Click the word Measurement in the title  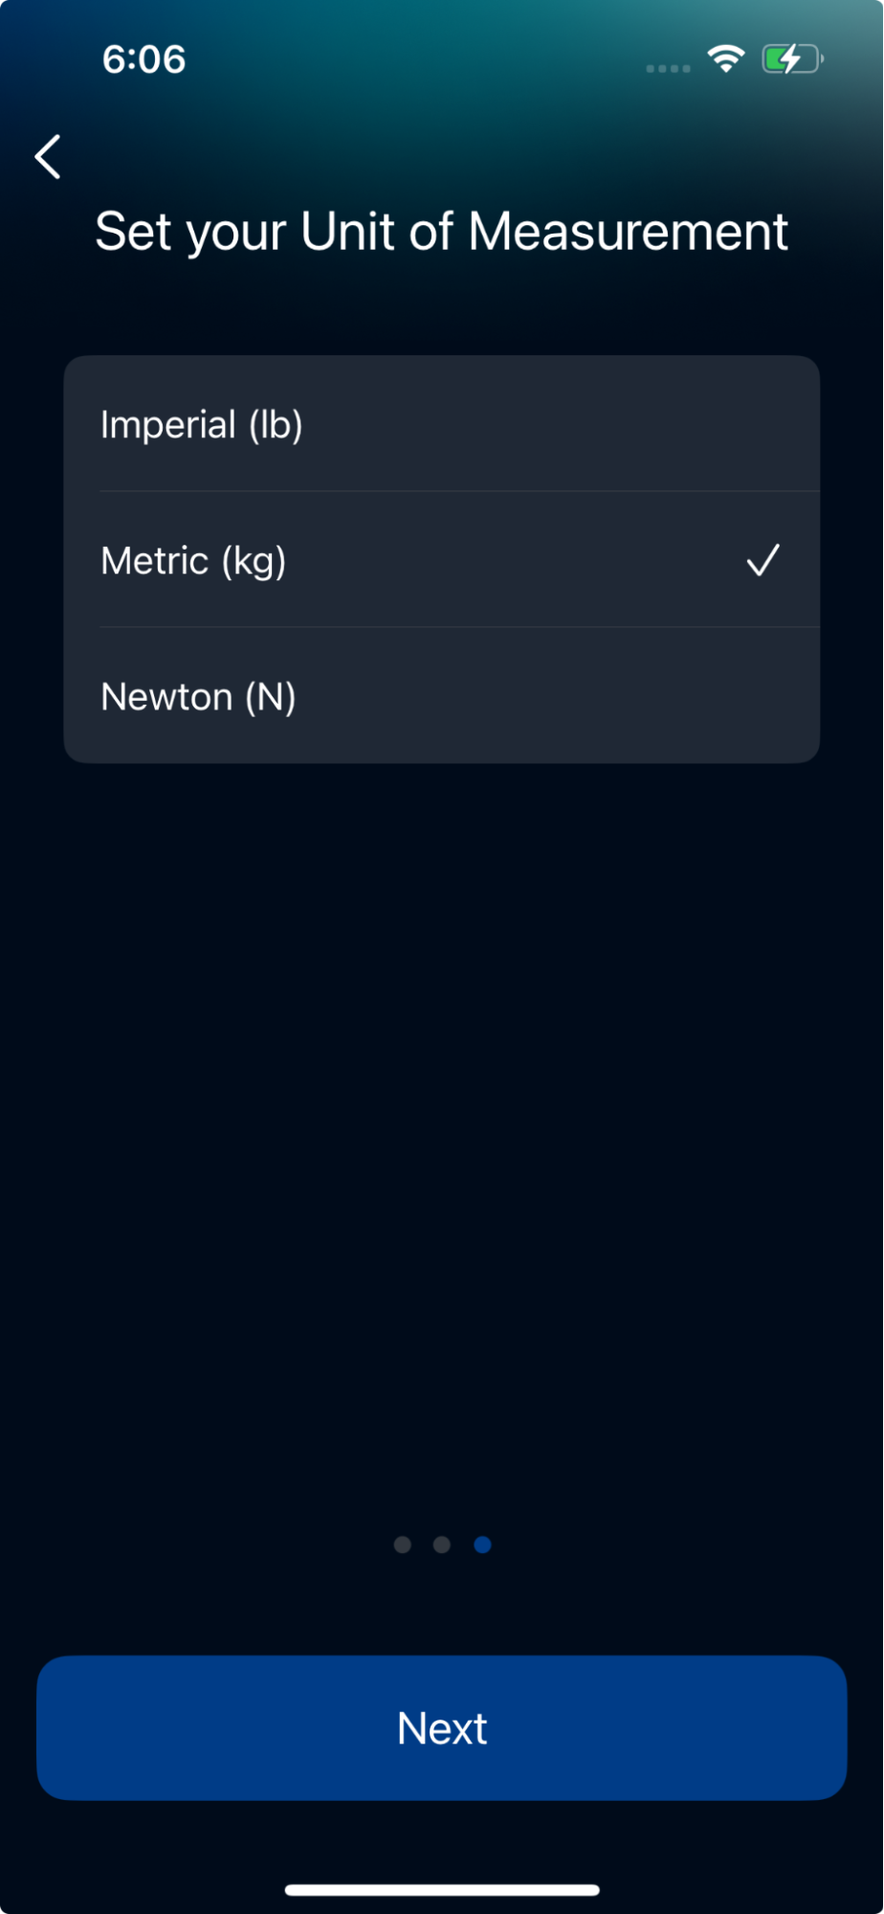[629, 232]
